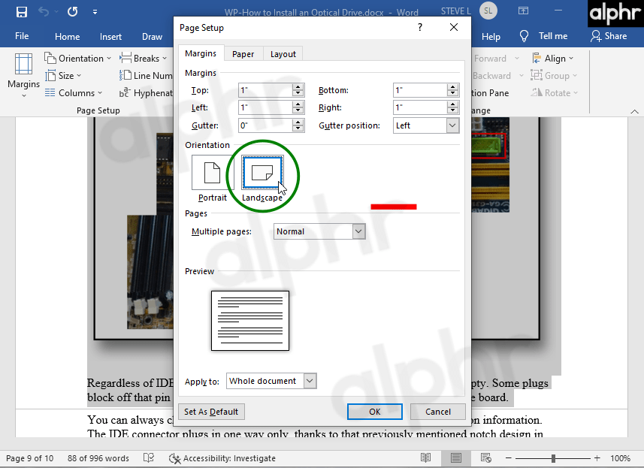Click the Right margin input field
The width and height of the screenshot is (644, 468).
tap(420, 107)
